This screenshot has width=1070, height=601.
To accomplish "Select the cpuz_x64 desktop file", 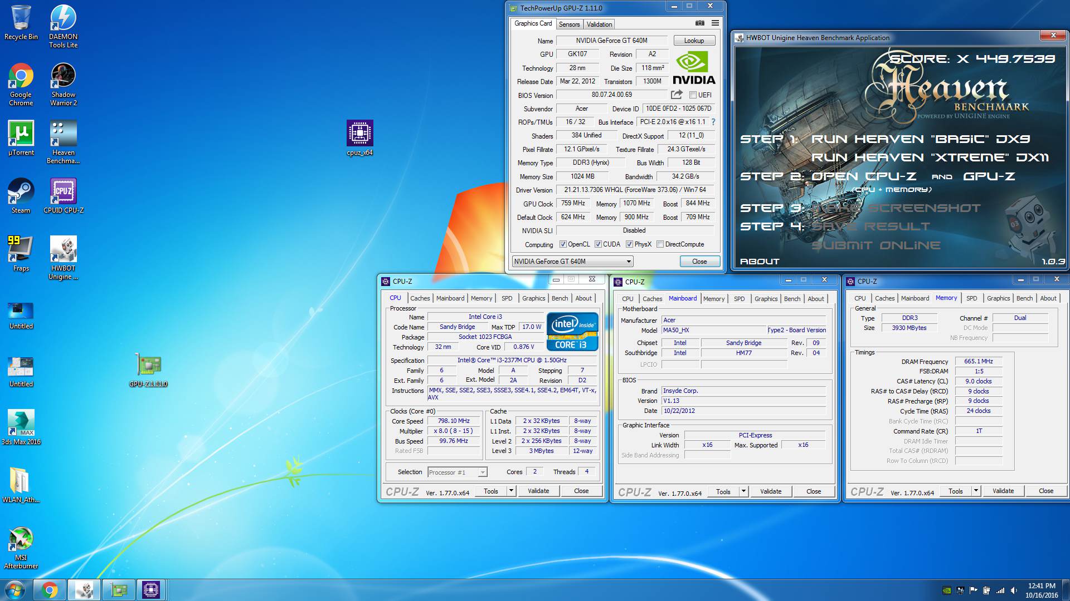I will click(360, 137).
